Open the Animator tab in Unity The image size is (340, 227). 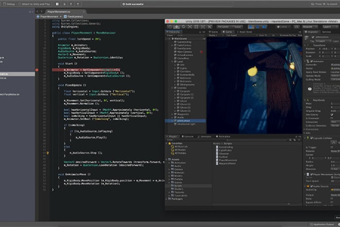pyautogui.click(x=205, y=137)
